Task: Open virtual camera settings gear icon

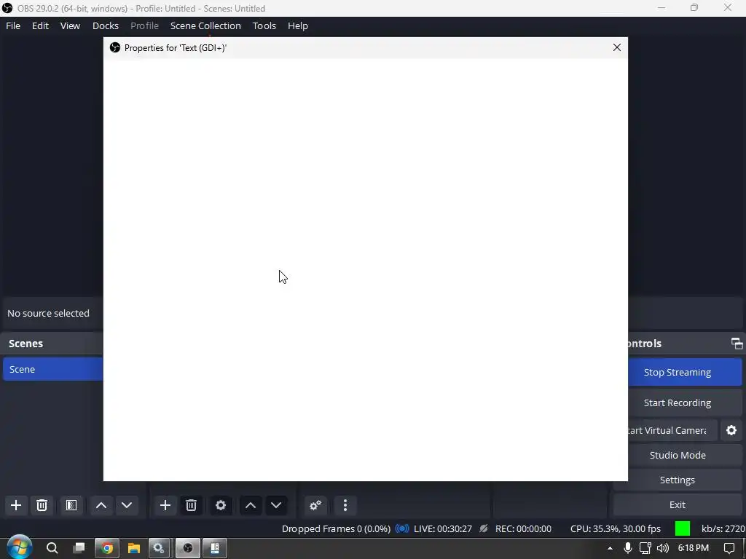Action: 731,430
